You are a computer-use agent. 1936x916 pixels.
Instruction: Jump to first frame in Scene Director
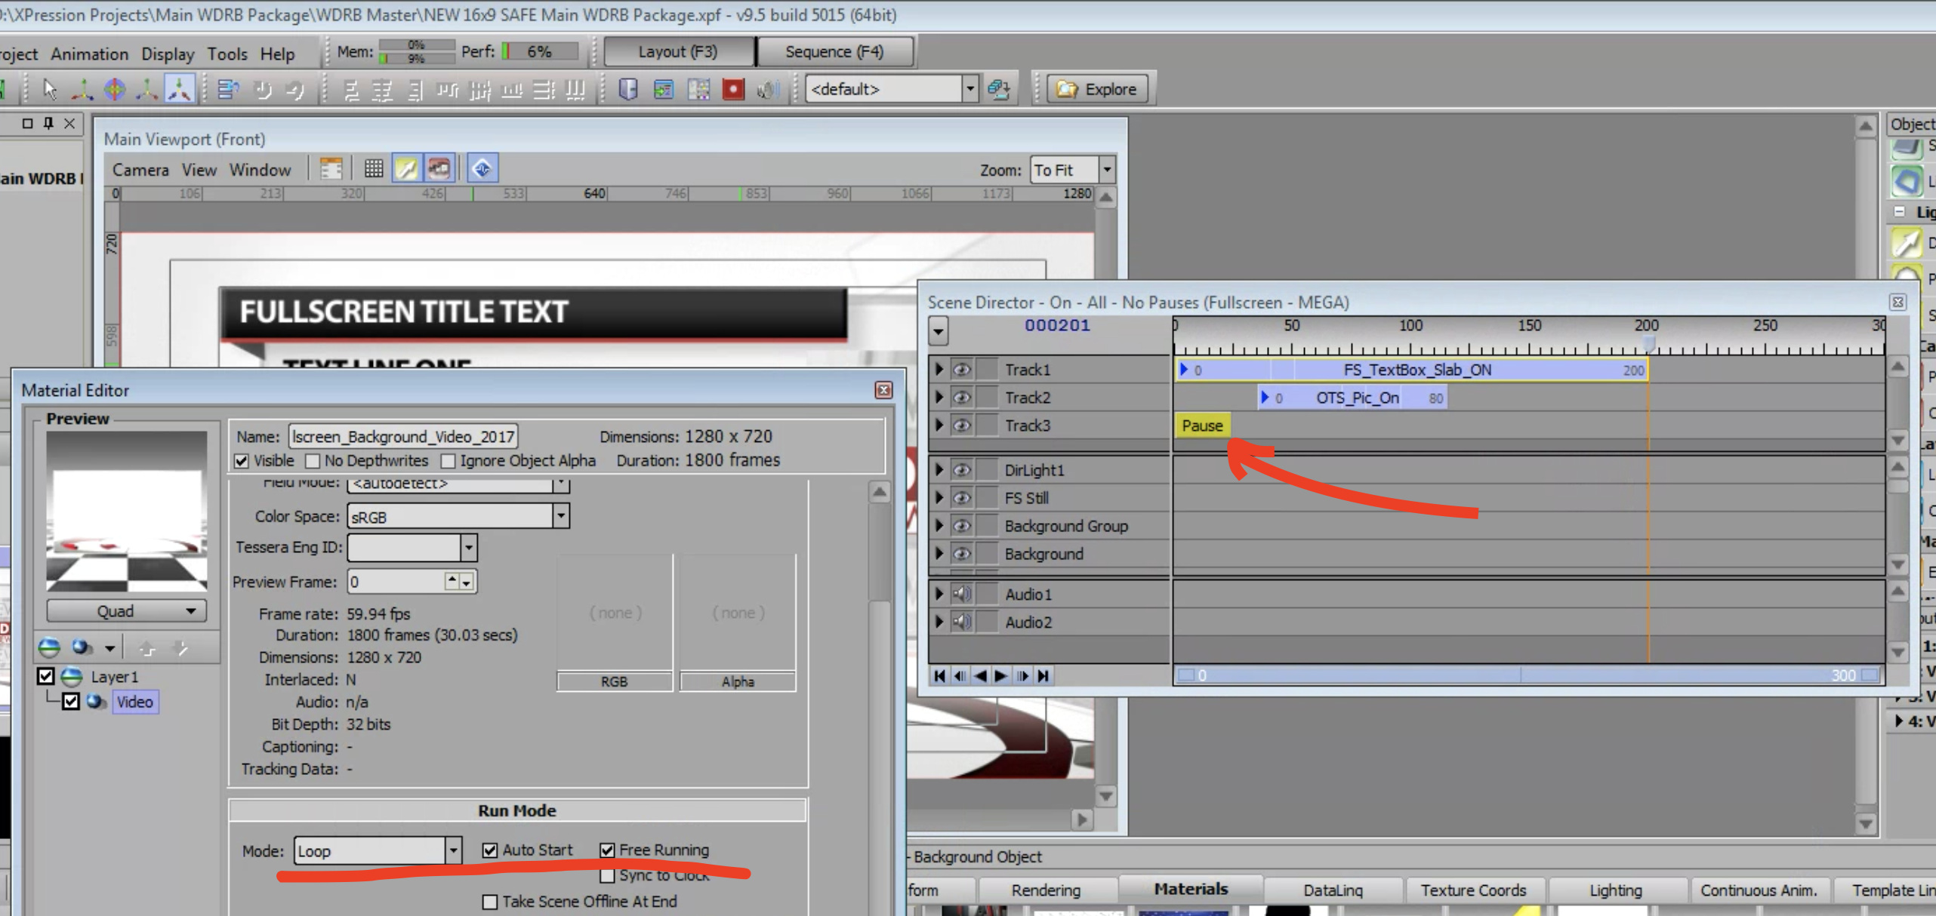click(x=939, y=675)
